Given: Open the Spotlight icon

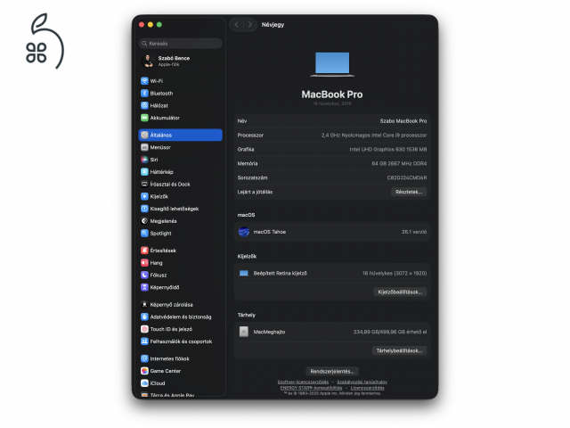Looking at the screenshot, I should click(x=144, y=234).
